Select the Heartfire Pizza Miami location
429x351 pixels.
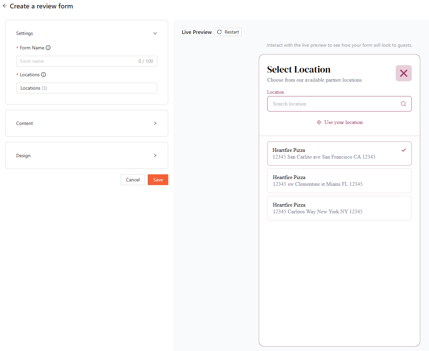point(339,181)
